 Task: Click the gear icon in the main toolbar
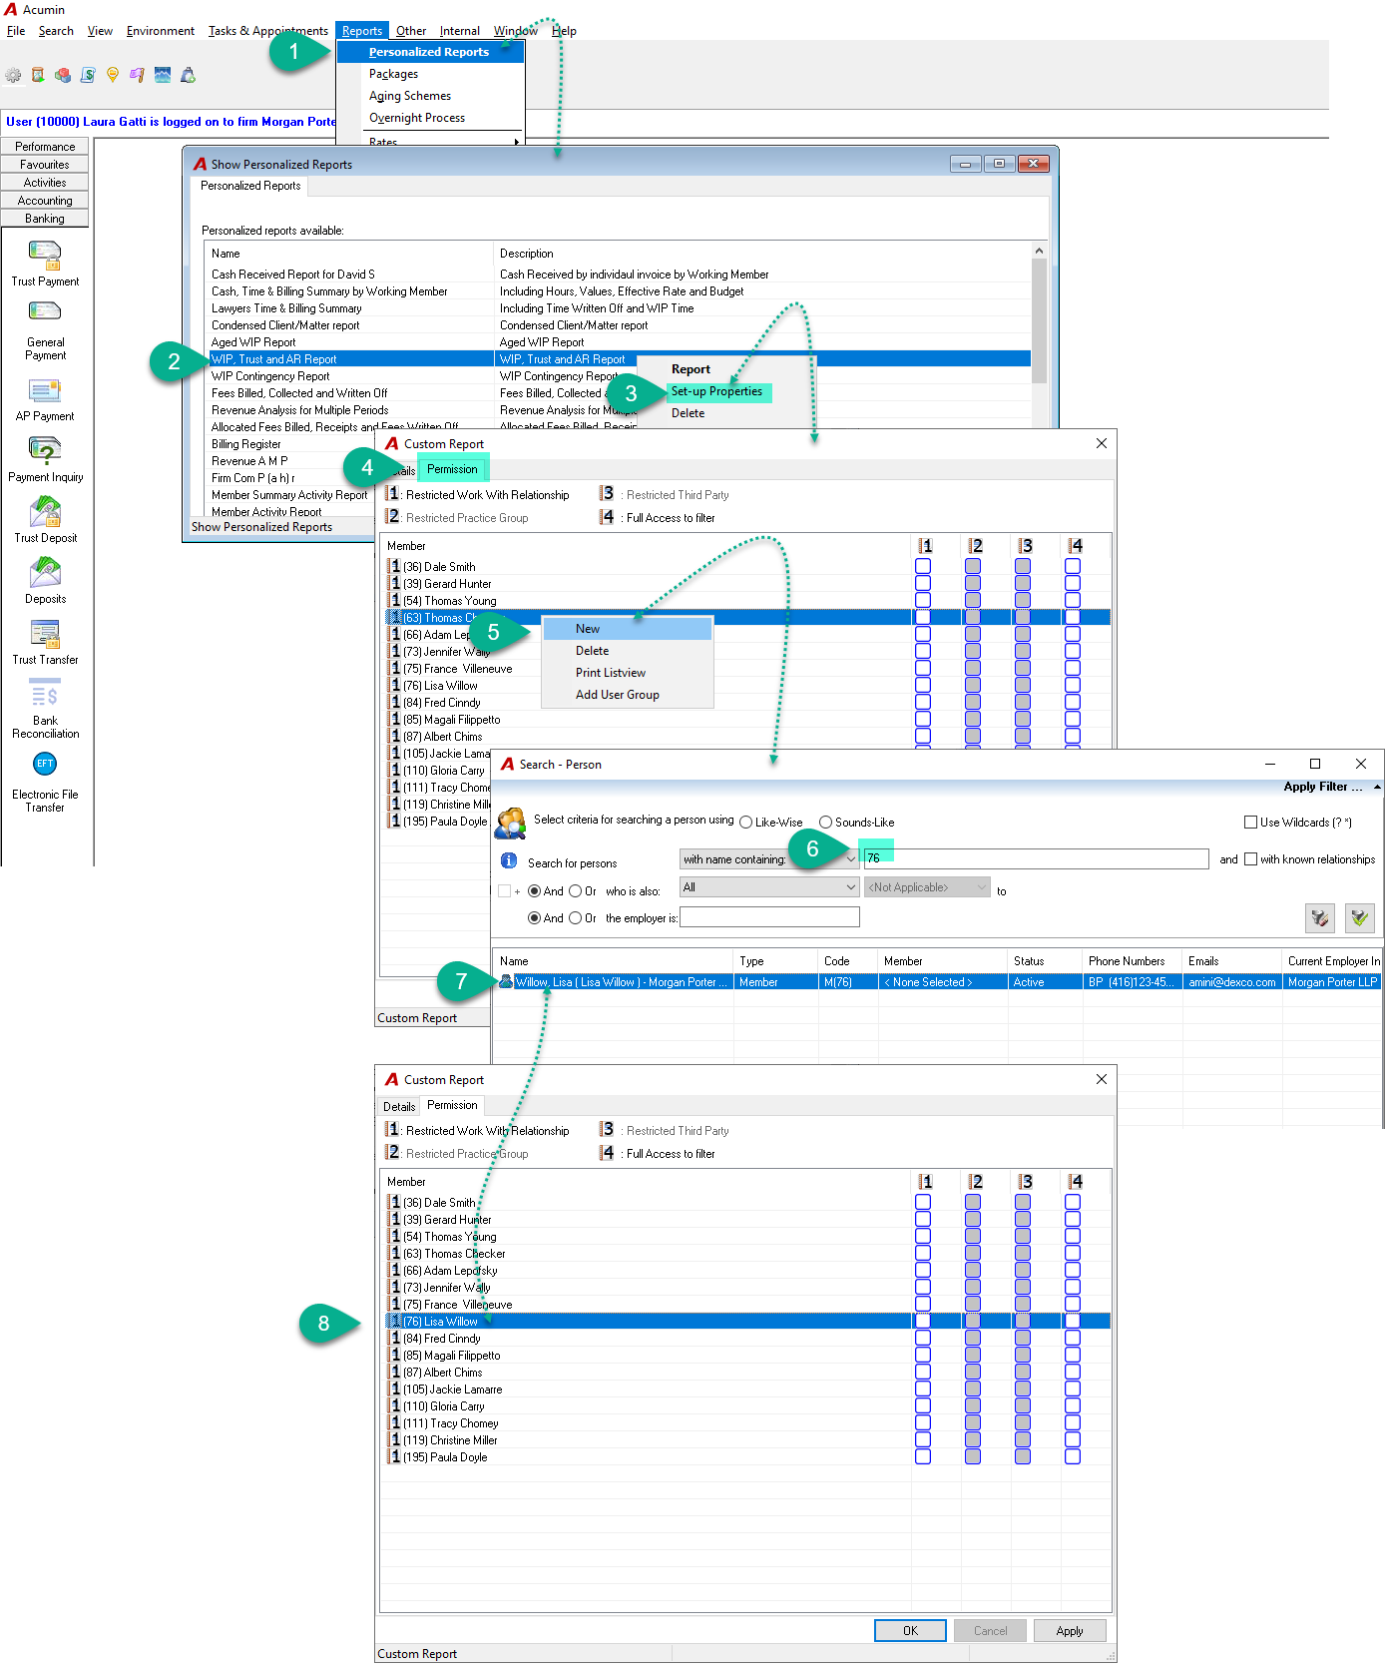13,75
